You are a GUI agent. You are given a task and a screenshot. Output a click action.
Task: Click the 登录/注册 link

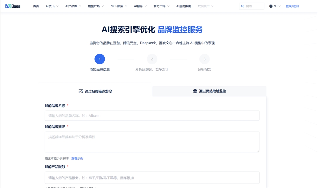coord(293,6)
